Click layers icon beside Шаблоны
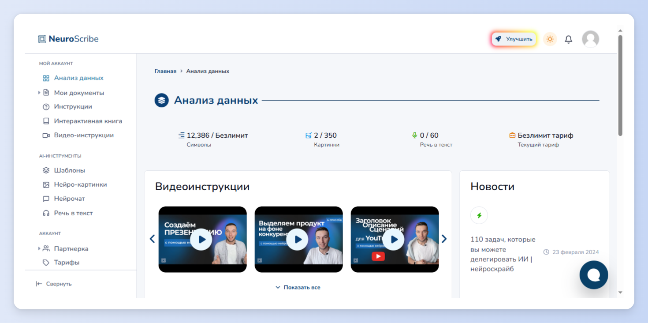The width and height of the screenshot is (648, 323). click(46, 170)
